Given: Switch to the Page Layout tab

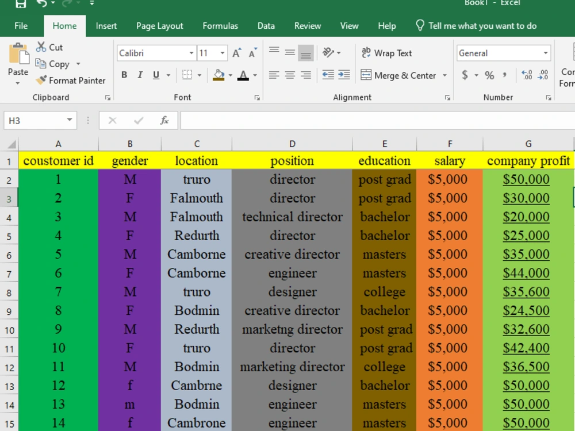Looking at the screenshot, I should pos(159,26).
